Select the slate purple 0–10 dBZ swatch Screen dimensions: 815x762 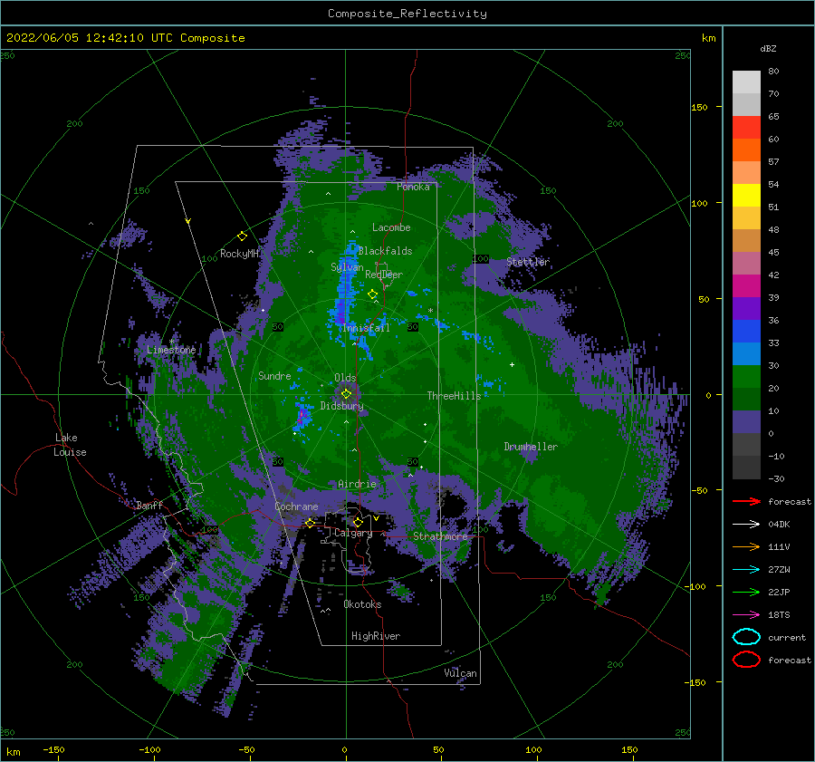click(x=746, y=422)
